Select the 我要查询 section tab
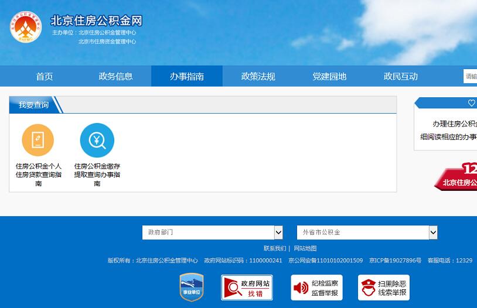The width and height of the screenshot is (477, 308). click(x=33, y=105)
